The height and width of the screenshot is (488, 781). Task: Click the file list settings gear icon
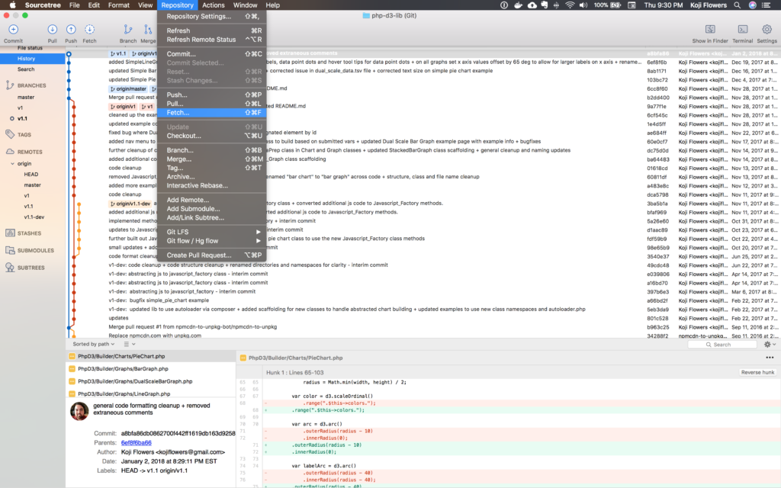[x=767, y=344]
